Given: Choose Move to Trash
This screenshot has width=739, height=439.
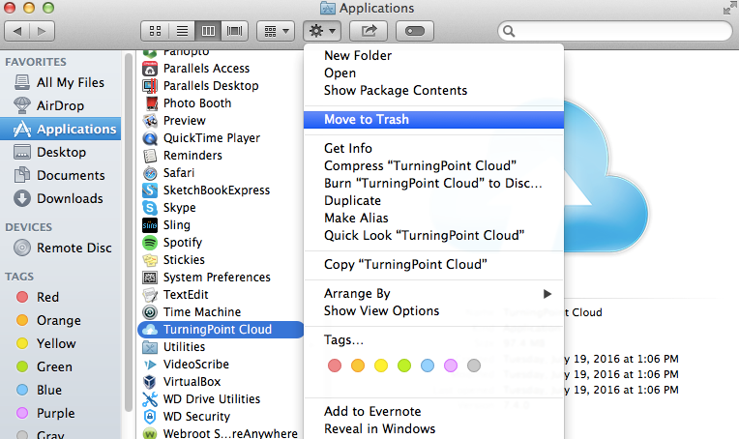Looking at the screenshot, I should (x=433, y=120).
